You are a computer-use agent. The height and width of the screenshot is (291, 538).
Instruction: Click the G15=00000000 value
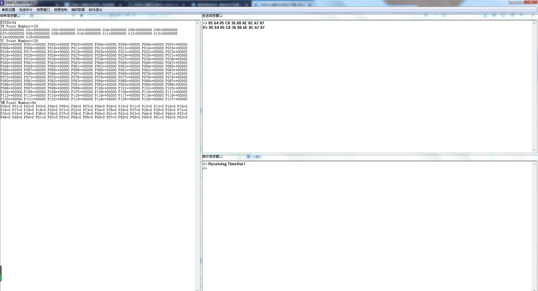click(38, 37)
